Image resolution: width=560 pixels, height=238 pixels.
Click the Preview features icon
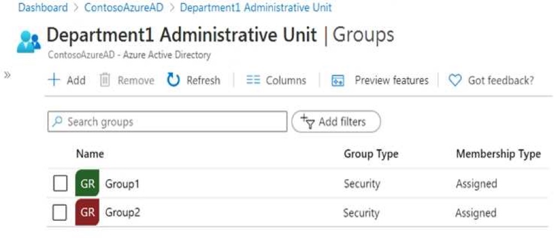point(338,80)
